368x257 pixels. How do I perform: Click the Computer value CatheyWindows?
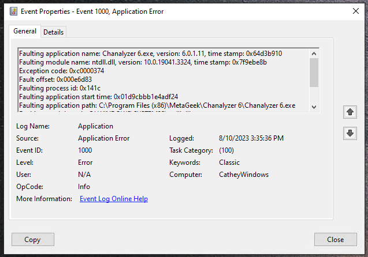pos(244,175)
